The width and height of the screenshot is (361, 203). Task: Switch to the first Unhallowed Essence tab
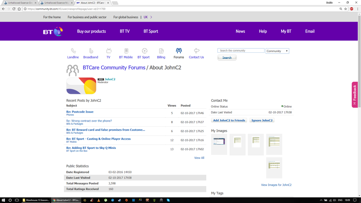(x=20, y=3)
